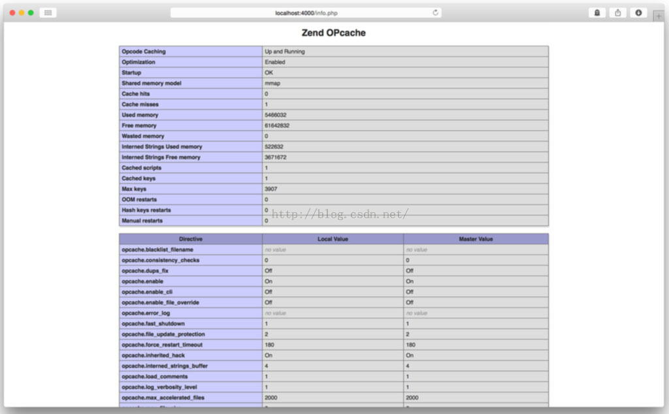This screenshot has height=414, width=669.
Task: Select the "opcache.load_comments" directive
Action: [154, 377]
